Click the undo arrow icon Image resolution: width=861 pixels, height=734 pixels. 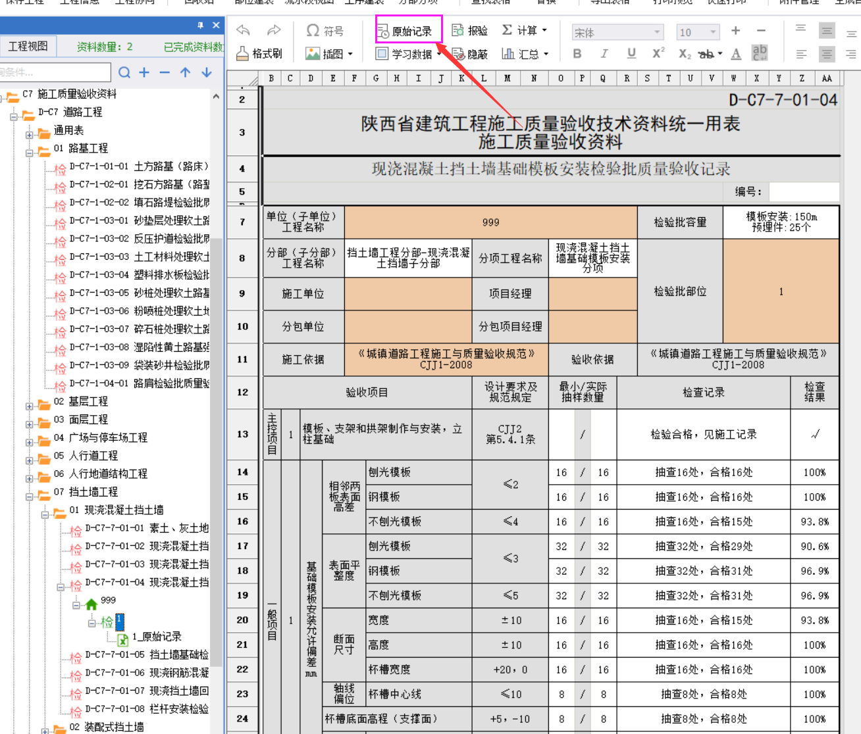click(243, 30)
